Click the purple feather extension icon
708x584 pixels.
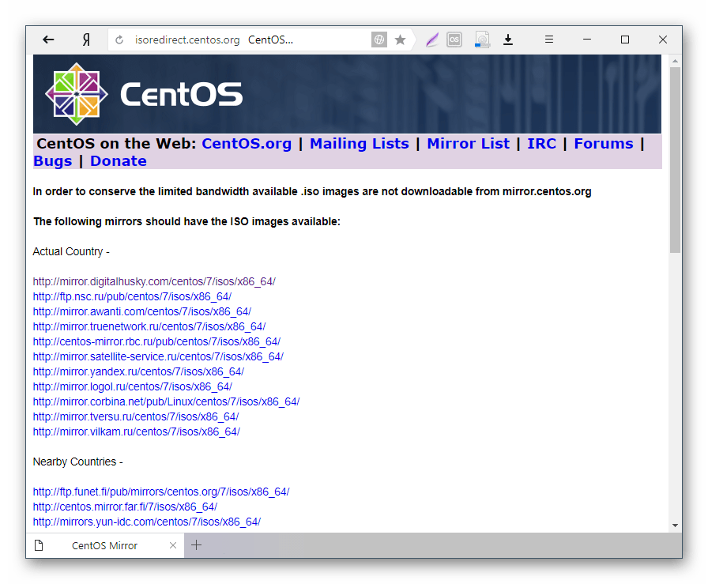tap(431, 39)
